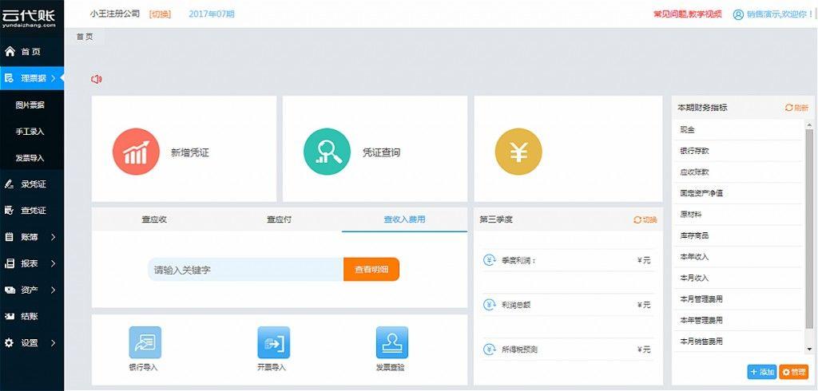Click the 云代账 logo
The height and width of the screenshot is (391, 818).
(x=28, y=18)
